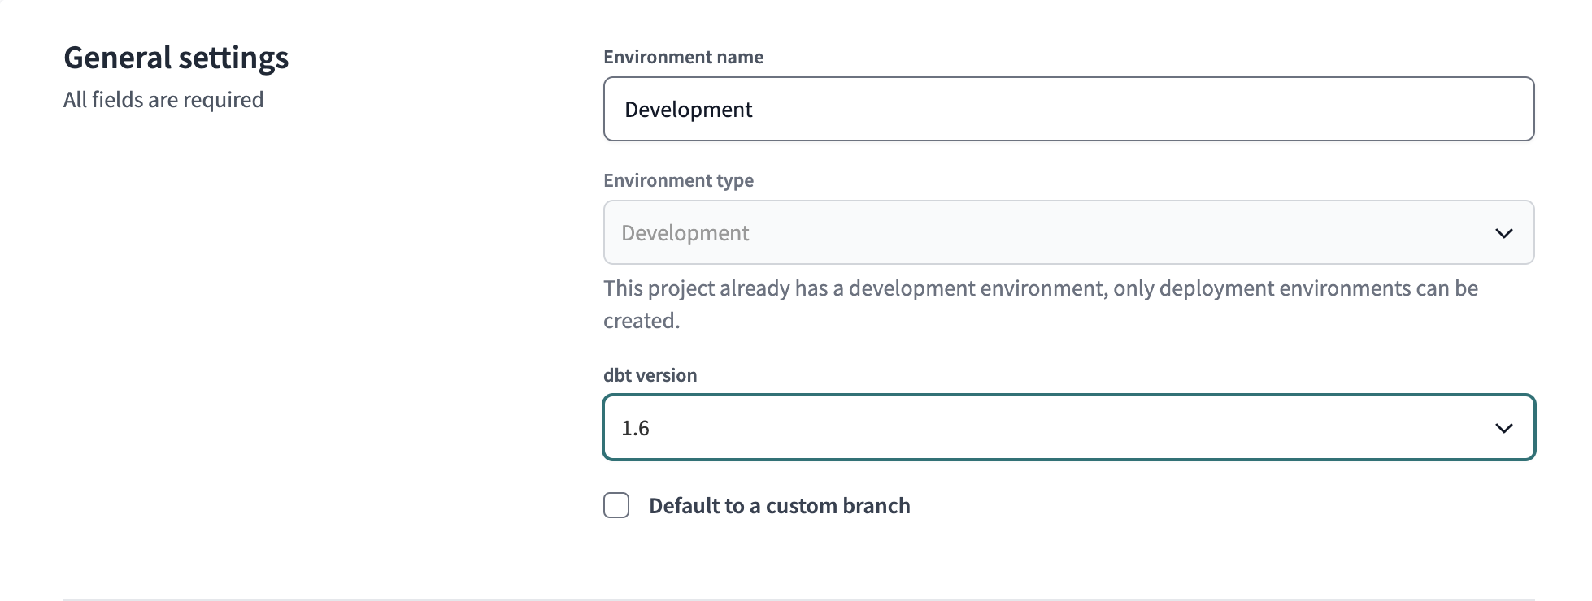
Task: Click the chevron arrow in dbt version dropdown
Action: click(1503, 428)
